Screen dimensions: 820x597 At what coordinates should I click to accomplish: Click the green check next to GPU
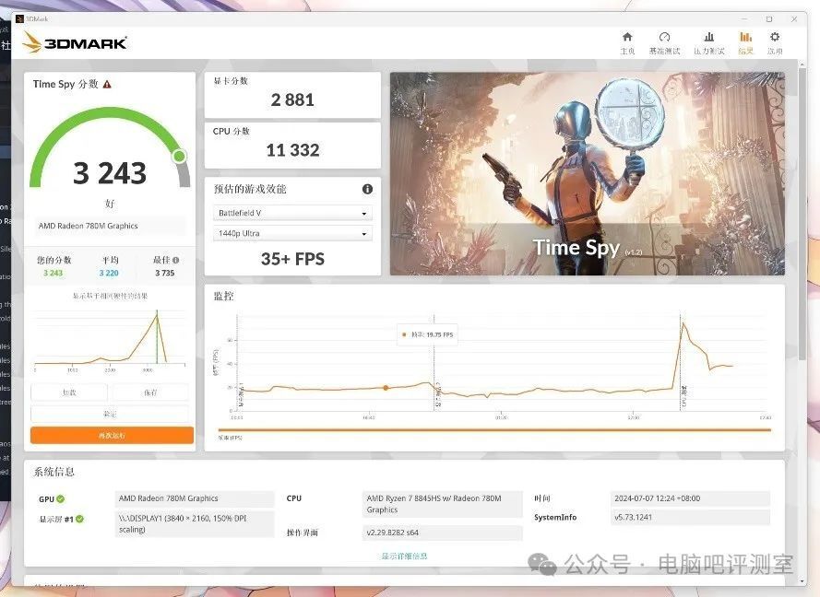click(x=61, y=498)
